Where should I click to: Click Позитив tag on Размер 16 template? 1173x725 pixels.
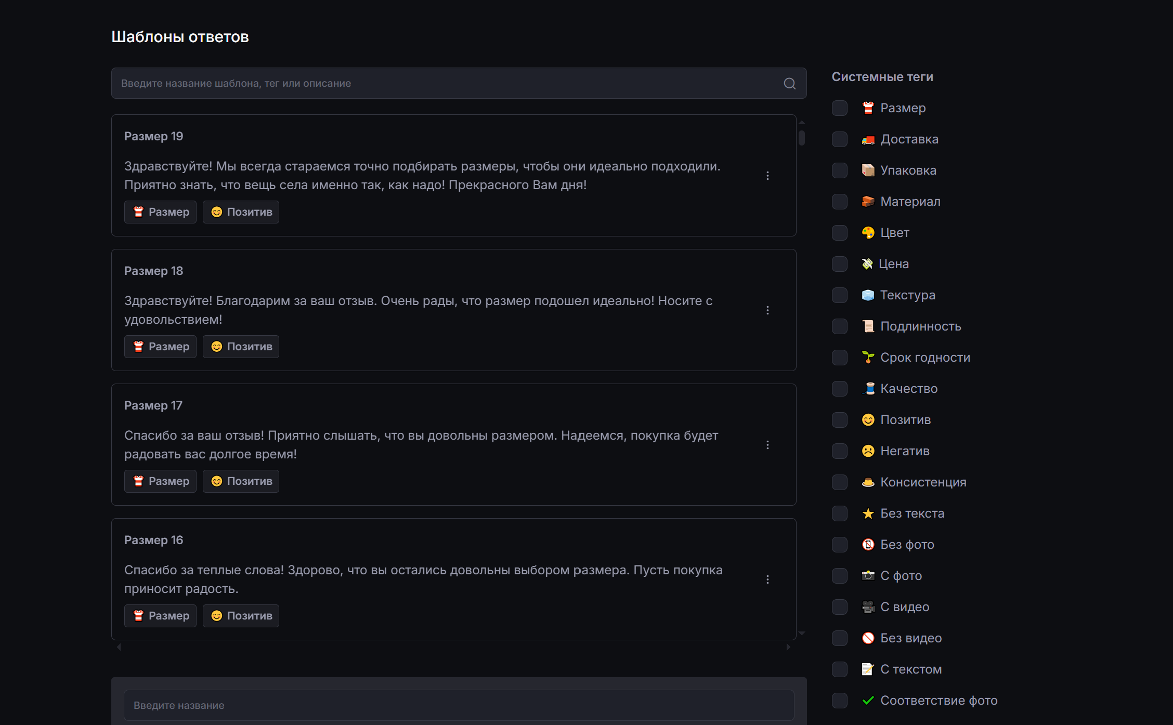click(x=241, y=616)
